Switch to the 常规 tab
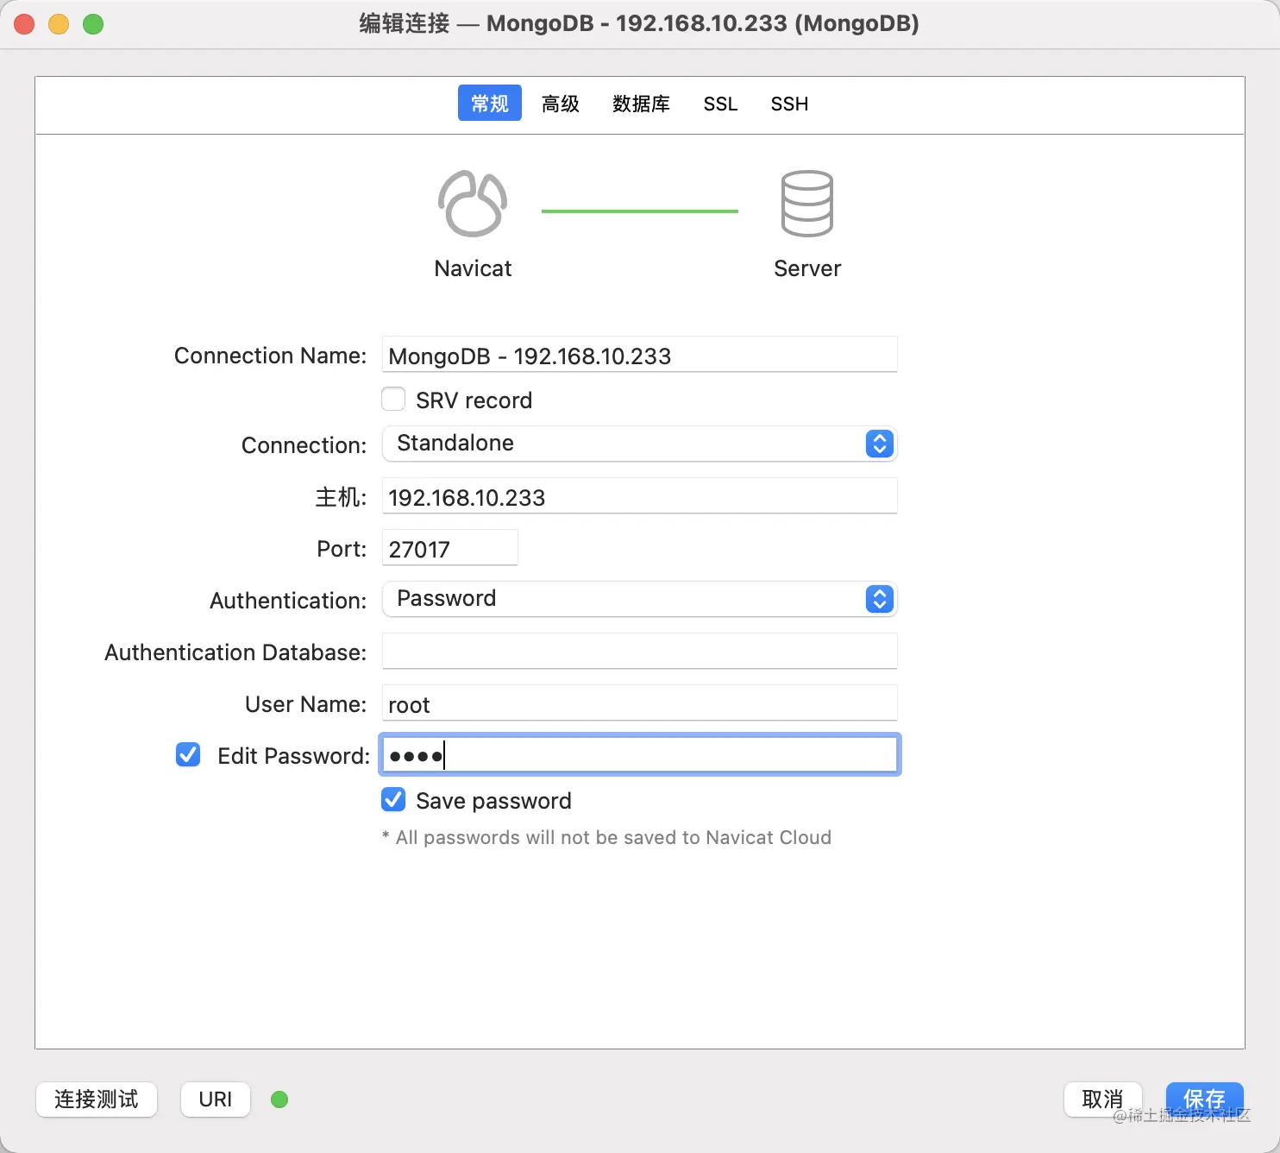Screen dimensions: 1280x1153 pyautogui.click(x=490, y=104)
